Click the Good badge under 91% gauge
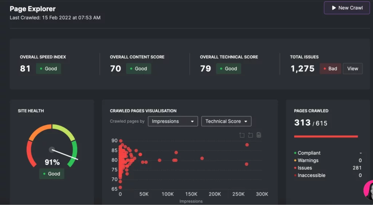The height and width of the screenshot is (205, 373). pyautogui.click(x=52, y=174)
